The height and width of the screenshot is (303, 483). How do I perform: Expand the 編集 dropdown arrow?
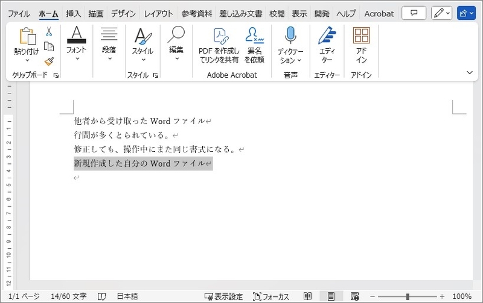[177, 58]
